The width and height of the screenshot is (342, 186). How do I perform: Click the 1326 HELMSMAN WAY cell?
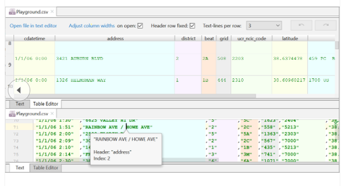point(115,85)
